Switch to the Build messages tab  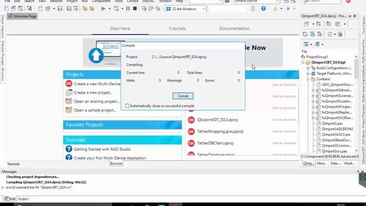pos(10,199)
